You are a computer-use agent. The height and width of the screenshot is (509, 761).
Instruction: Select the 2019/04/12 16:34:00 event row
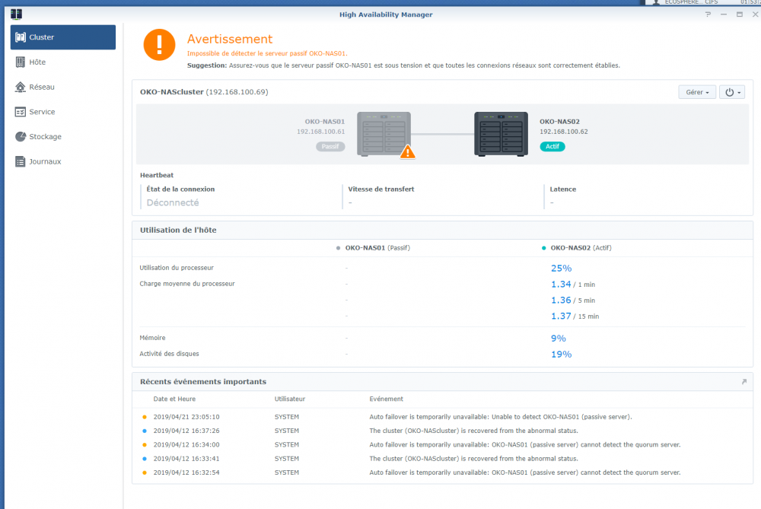(443, 445)
